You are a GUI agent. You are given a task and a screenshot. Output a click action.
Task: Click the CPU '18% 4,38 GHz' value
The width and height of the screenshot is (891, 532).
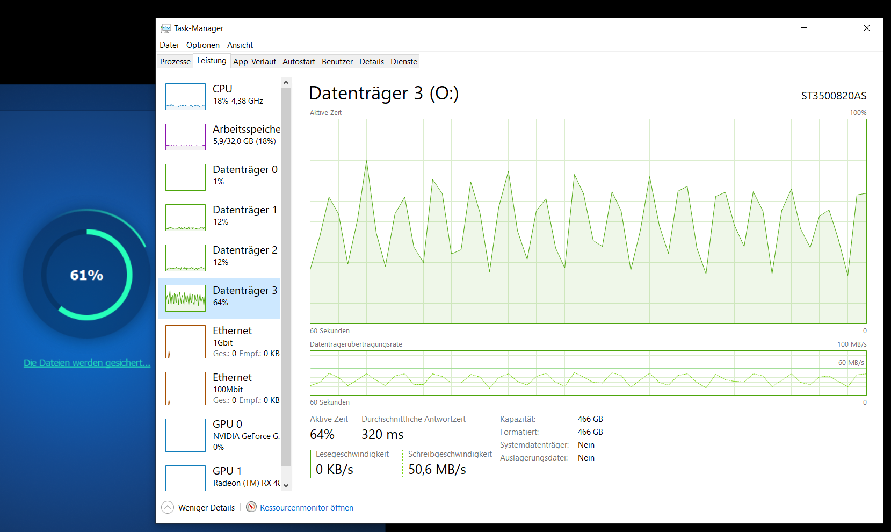click(x=238, y=101)
